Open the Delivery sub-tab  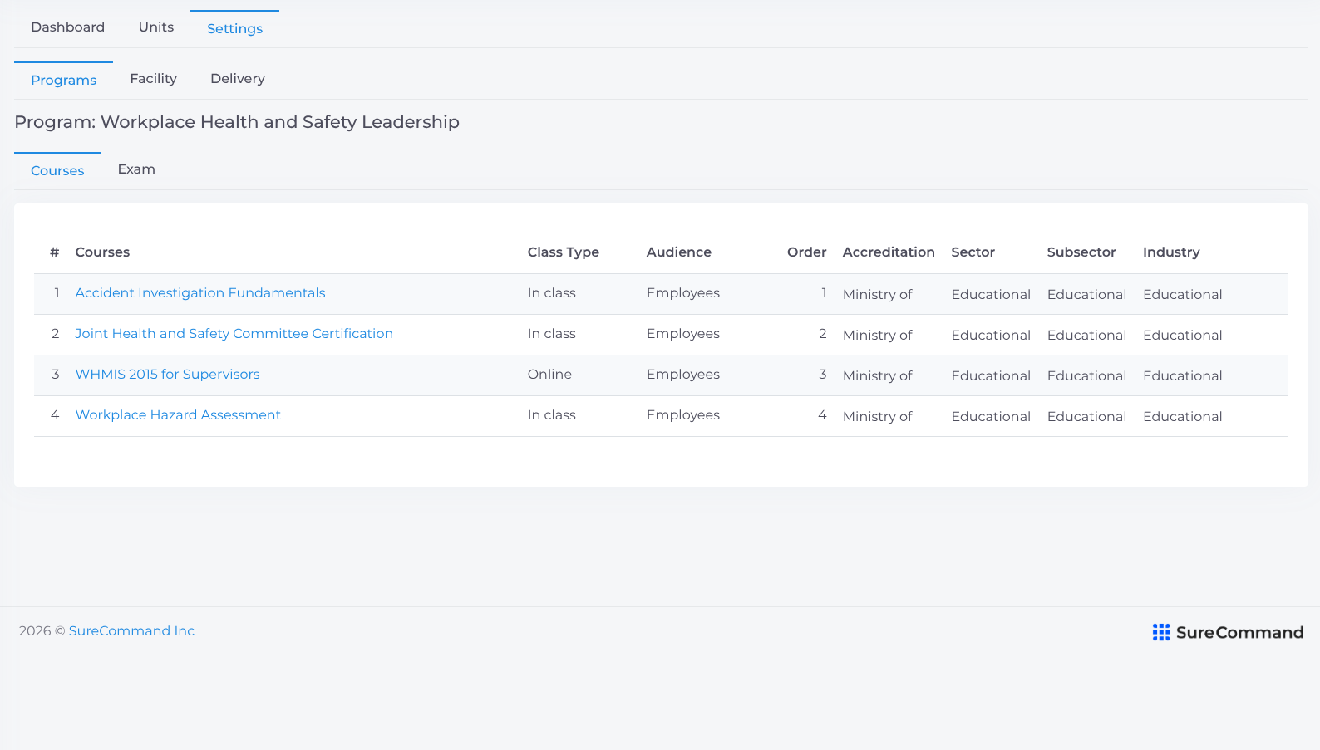pyautogui.click(x=238, y=79)
